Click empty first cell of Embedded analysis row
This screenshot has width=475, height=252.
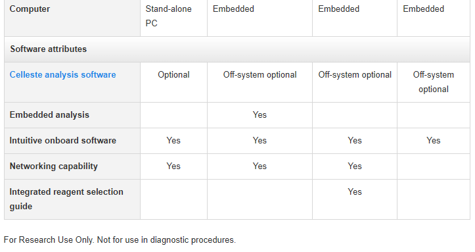point(173,115)
